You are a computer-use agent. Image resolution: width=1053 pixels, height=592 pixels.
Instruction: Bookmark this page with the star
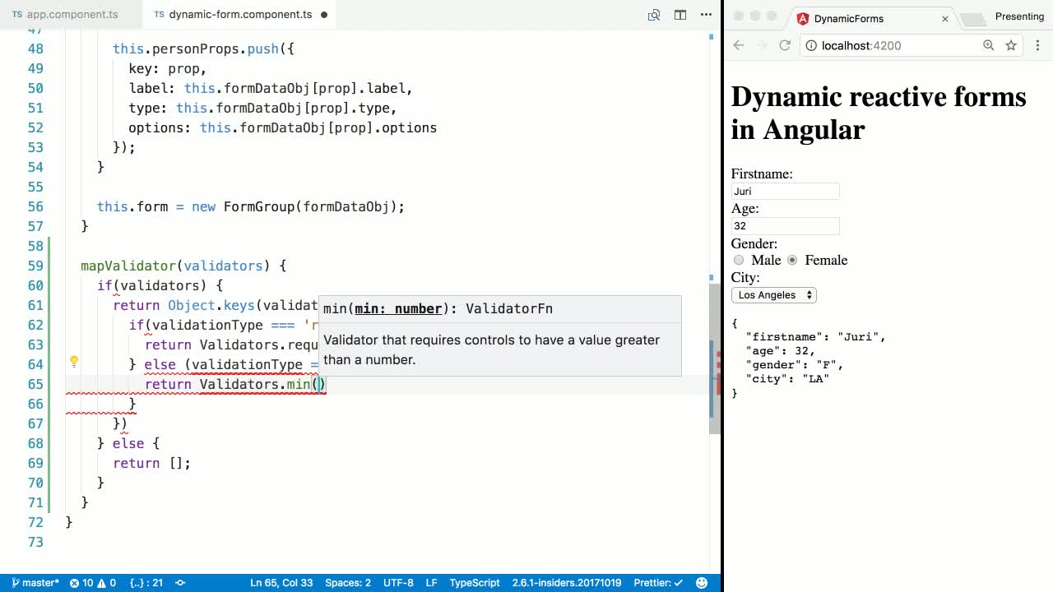(1011, 45)
